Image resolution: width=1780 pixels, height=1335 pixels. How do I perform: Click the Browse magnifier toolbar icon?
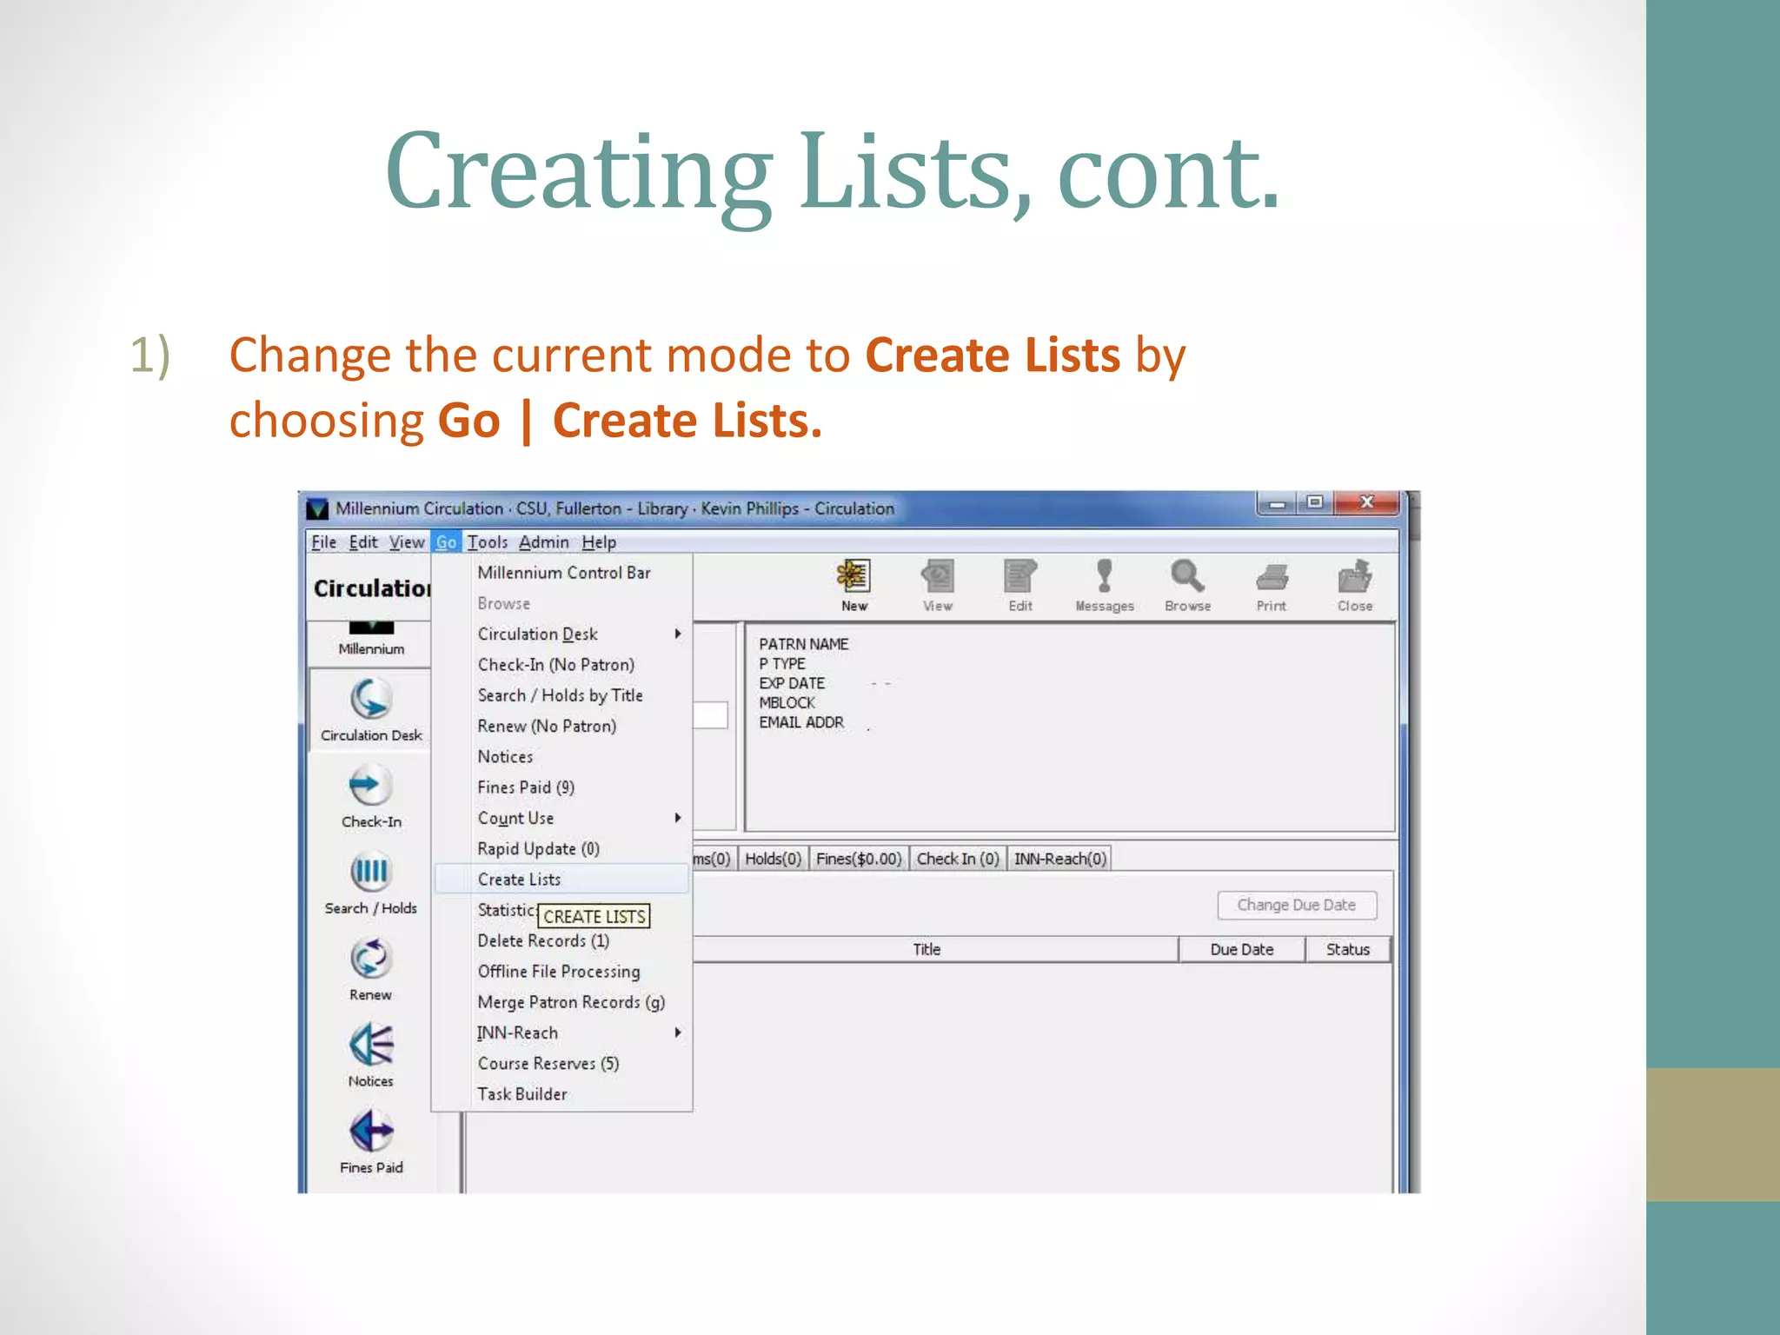coord(1187,585)
